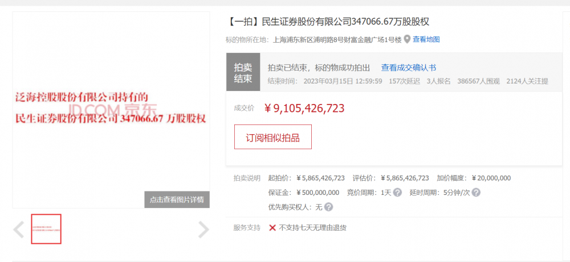This screenshot has height=262, width=570.
Task: Click 点击查看图片详情 image details button
Action: [177, 199]
